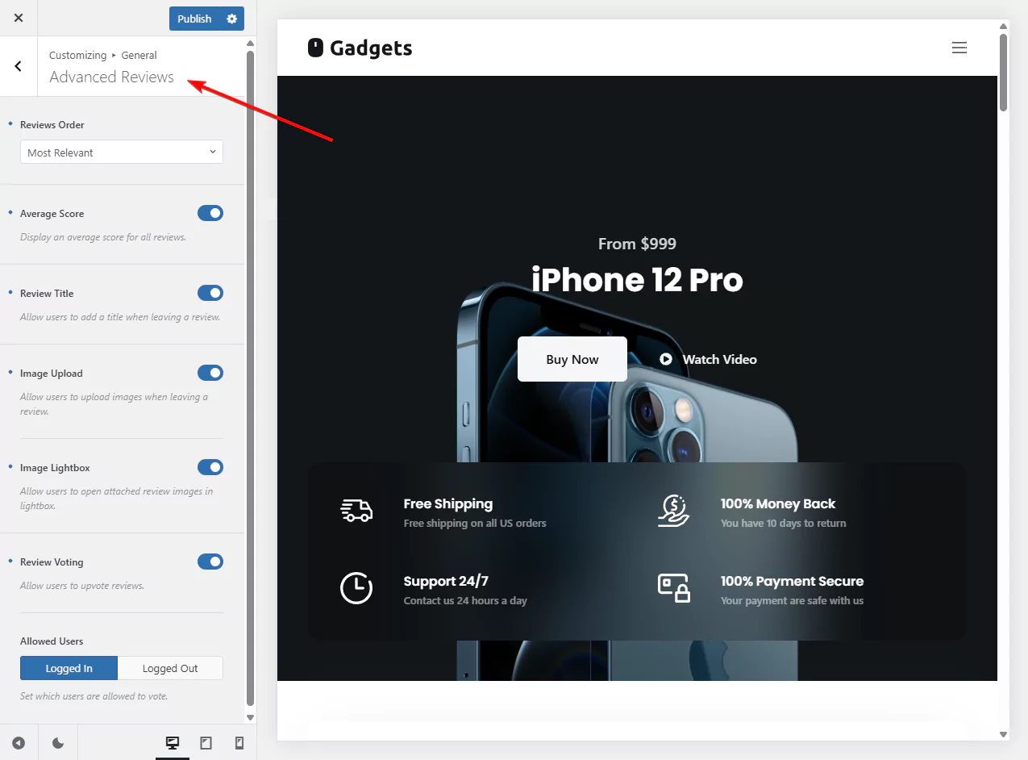This screenshot has width=1028, height=760.
Task: Switch to tablet preview icon
Action: 206,743
